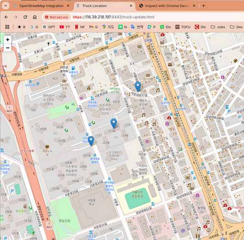This screenshot has height=240, width=244.
Task: Open the YT bookmark
Action: (x=65, y=27)
